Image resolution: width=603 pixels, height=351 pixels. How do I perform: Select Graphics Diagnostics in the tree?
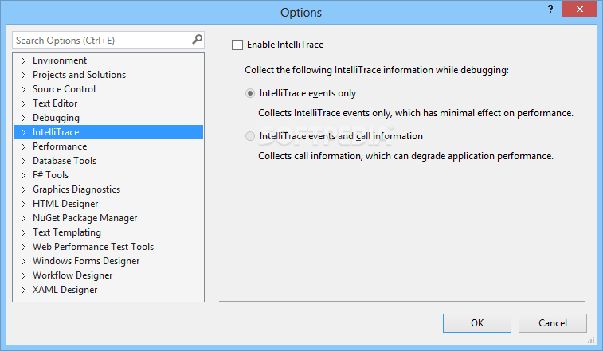pos(76,189)
